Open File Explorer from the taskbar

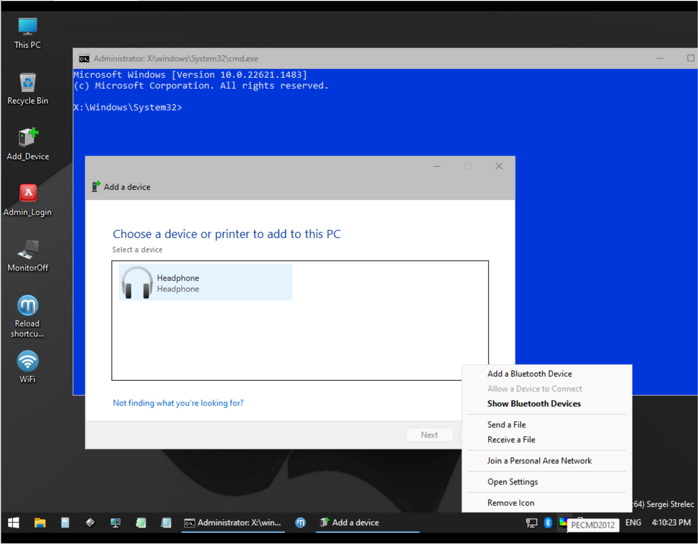40,523
